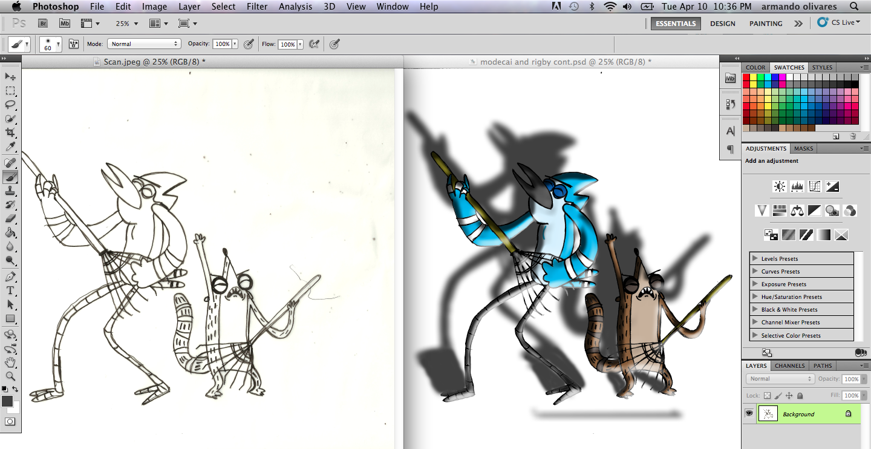The width and height of the screenshot is (871, 449).
Task: Pick the pure yellow swatch
Action: [754, 77]
